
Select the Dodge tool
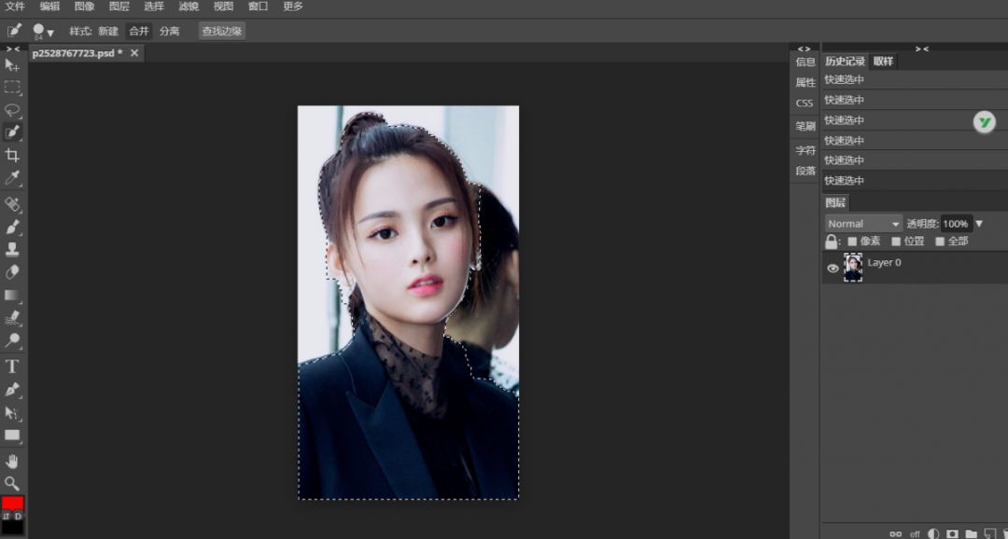pyautogui.click(x=12, y=339)
